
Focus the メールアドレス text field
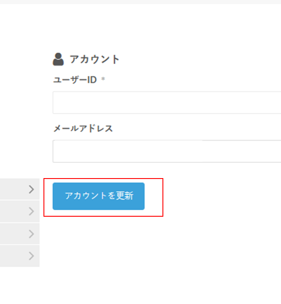tap(167, 151)
